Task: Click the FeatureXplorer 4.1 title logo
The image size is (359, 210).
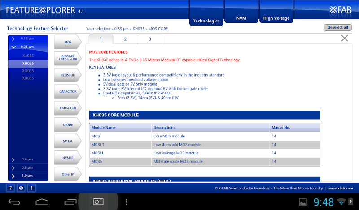Action: point(44,10)
